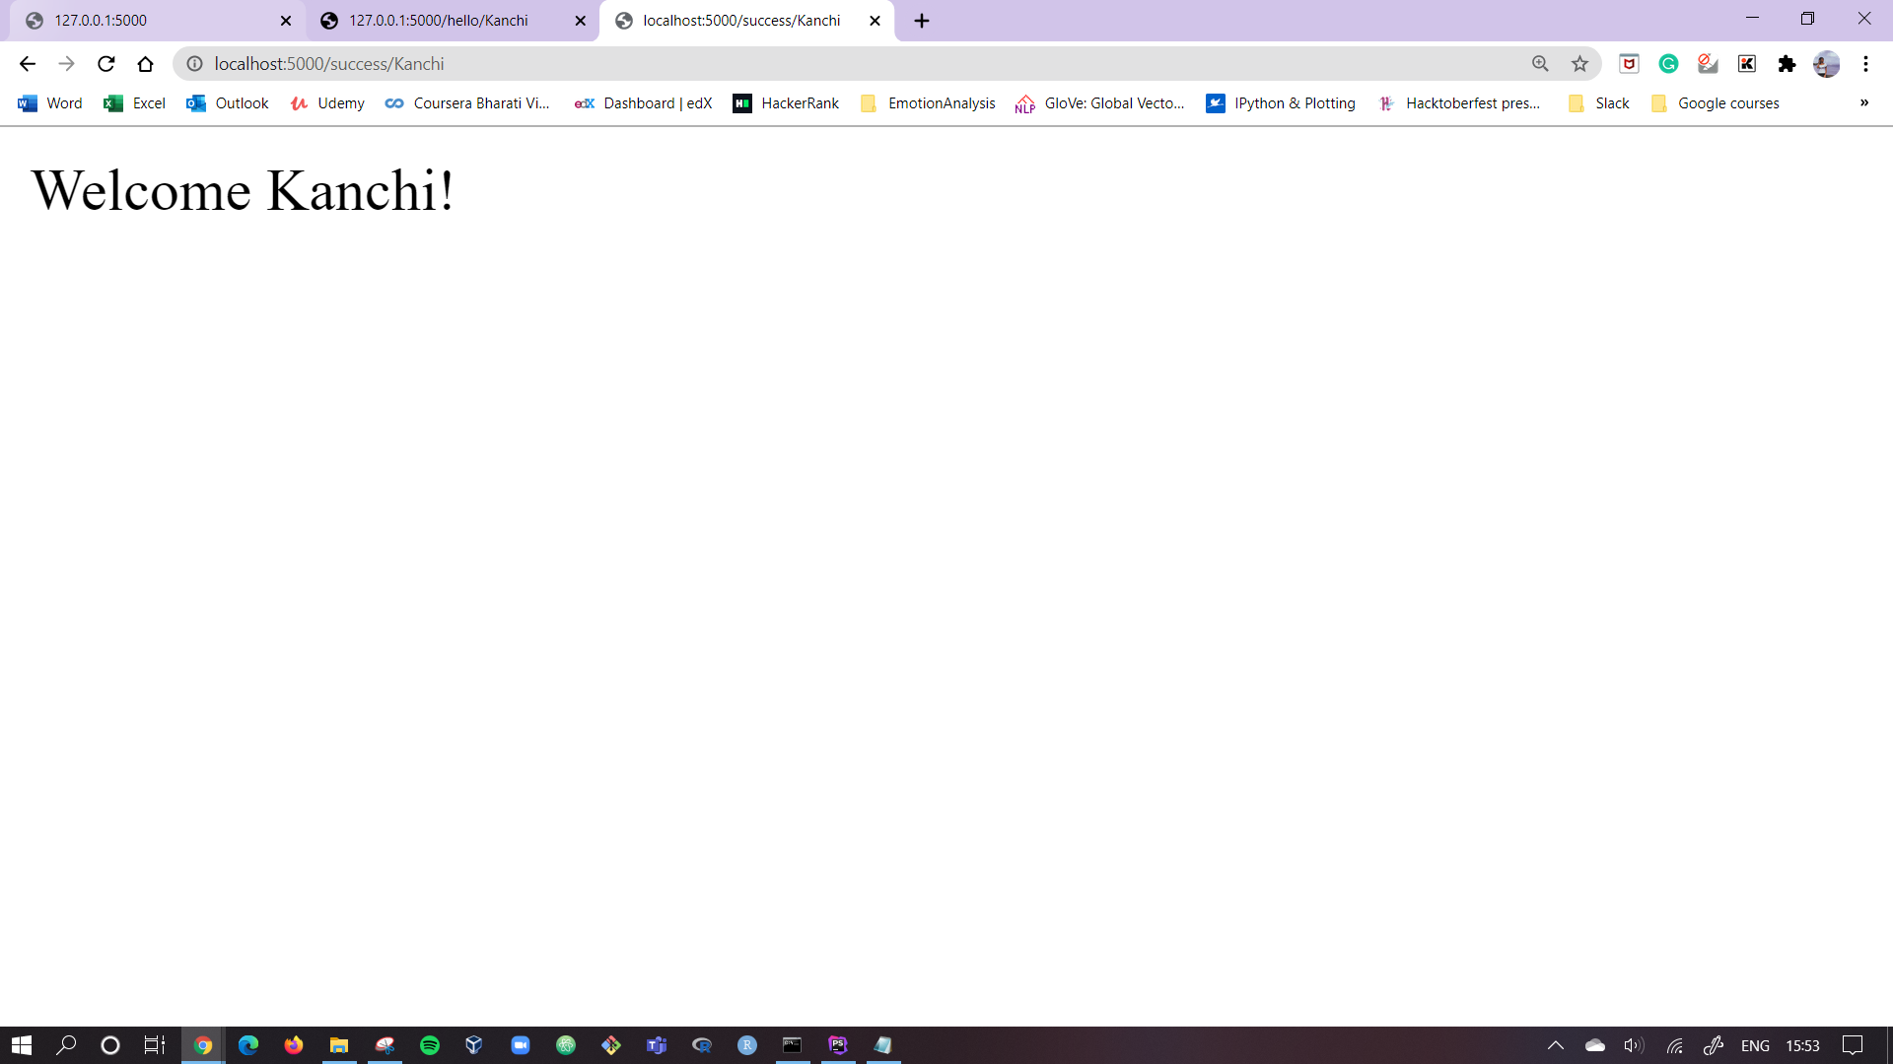Open a new browser tab
The image size is (1893, 1064).
921,21
